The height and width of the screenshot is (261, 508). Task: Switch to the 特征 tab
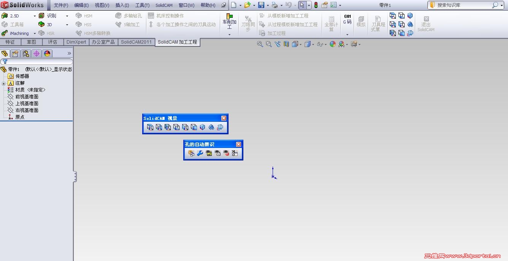click(10, 42)
